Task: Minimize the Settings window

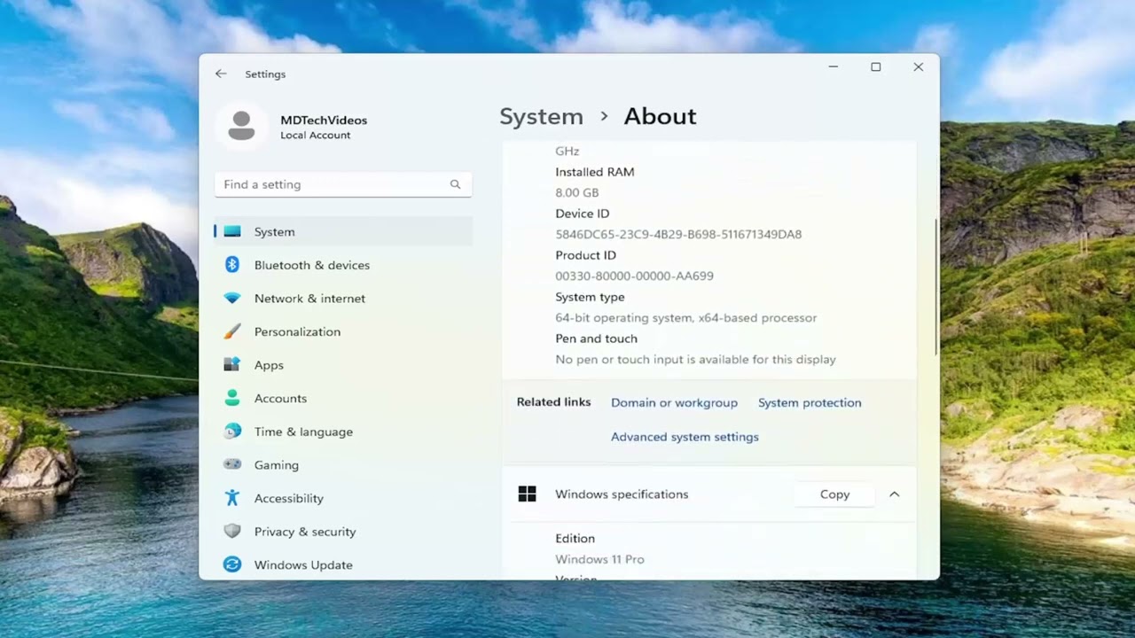Action: click(x=834, y=67)
